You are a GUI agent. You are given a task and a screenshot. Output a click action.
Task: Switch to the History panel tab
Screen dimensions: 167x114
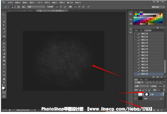148,30
